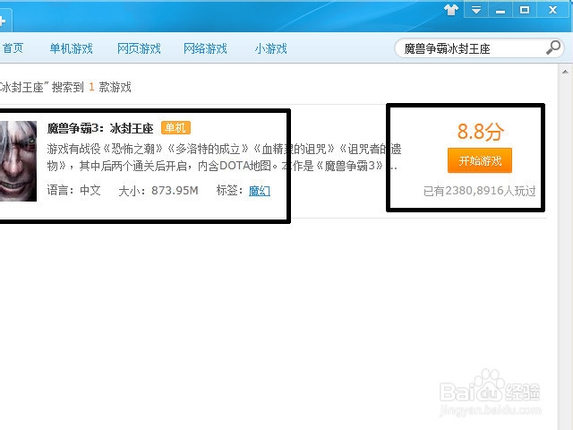Click the 开始游戏 button
The image size is (573, 430).
[480, 160]
